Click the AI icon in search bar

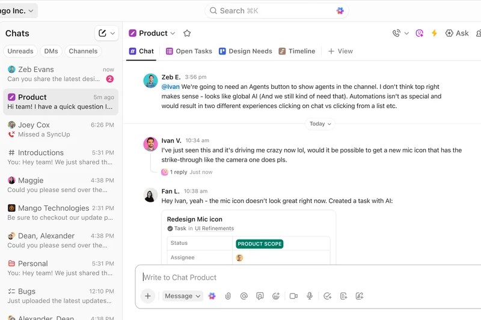pyautogui.click(x=340, y=11)
